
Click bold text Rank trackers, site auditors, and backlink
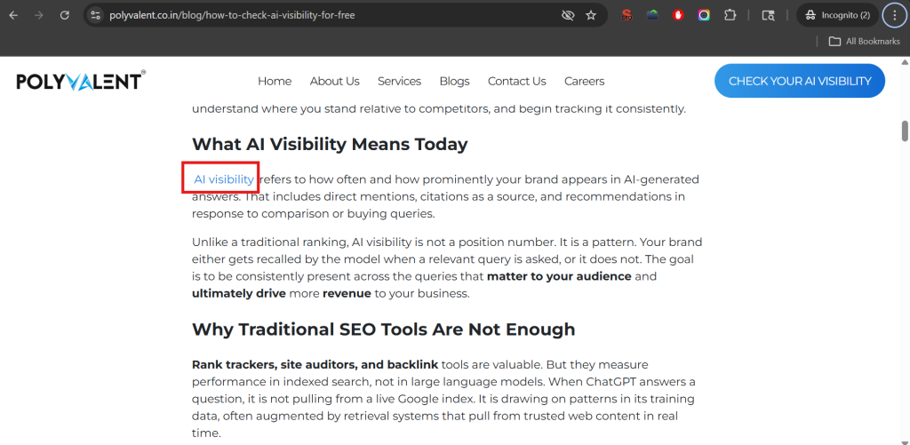pos(315,365)
